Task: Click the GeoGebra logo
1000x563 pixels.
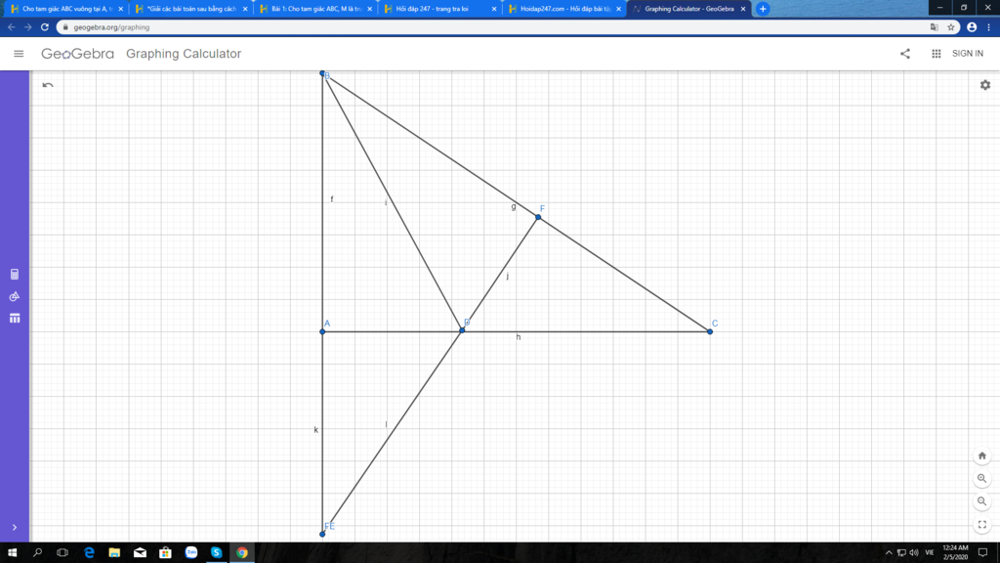Action: 77,54
